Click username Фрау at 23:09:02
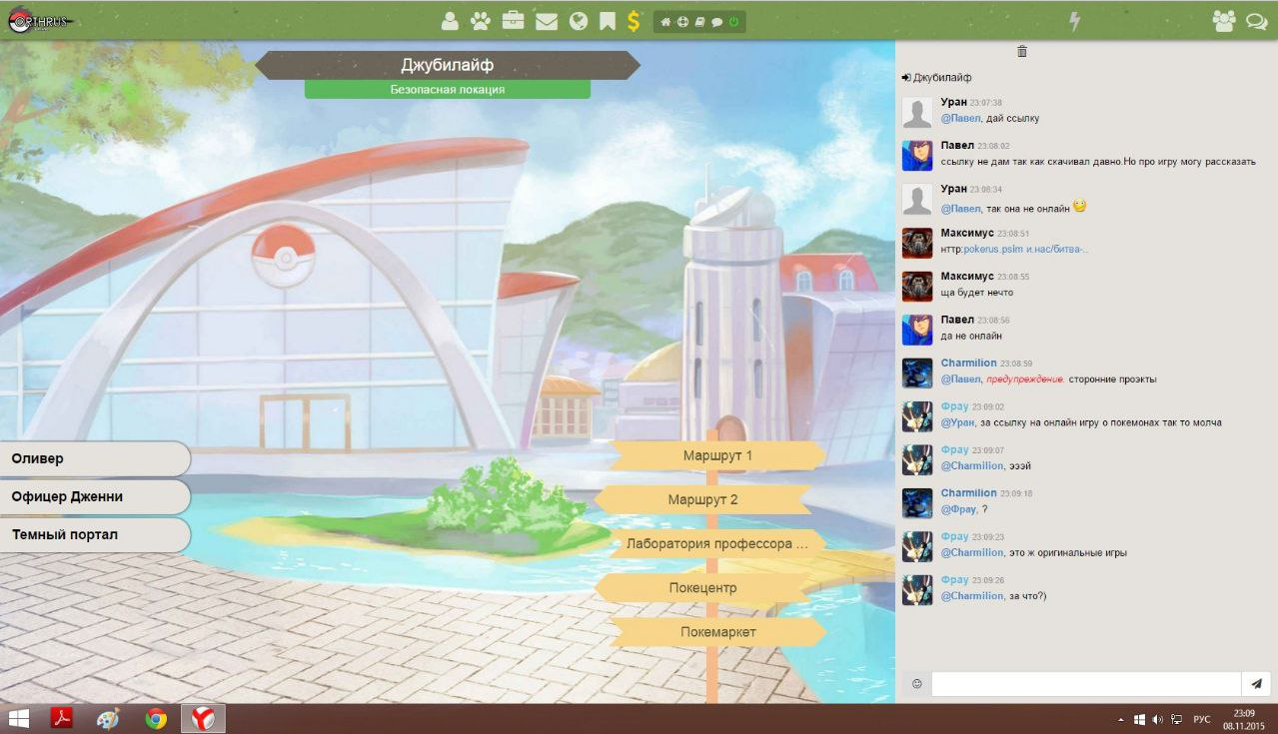Screen dimensions: 1278x734 [x=954, y=406]
